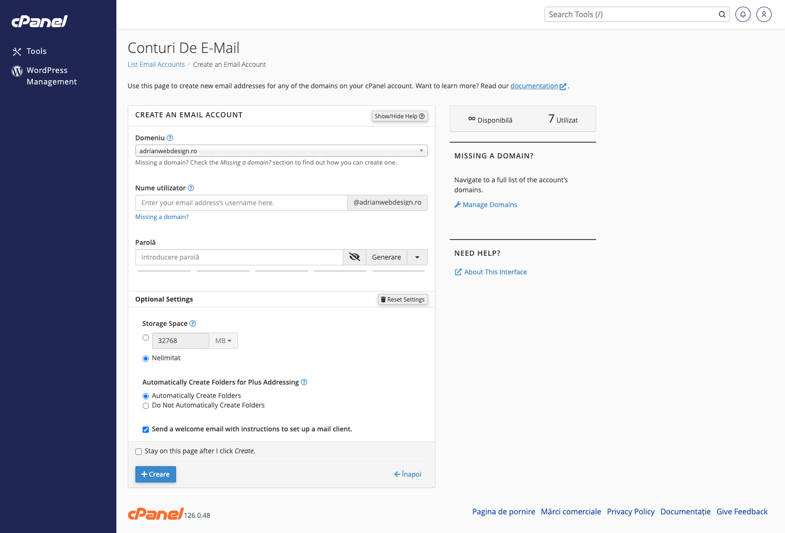Click Nume utilizator help icon

pos(191,188)
